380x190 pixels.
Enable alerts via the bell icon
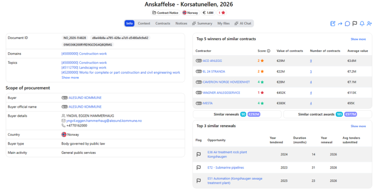[362, 23]
